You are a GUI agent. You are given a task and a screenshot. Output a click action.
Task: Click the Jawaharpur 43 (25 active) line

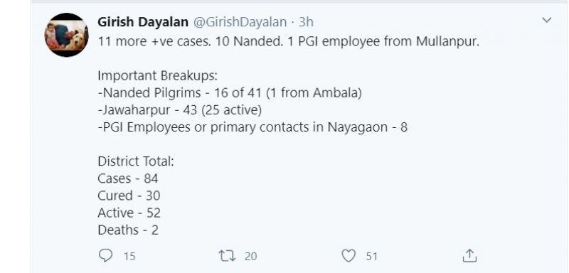pyautogui.click(x=180, y=110)
